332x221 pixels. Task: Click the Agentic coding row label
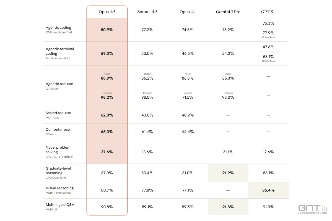(58, 28)
